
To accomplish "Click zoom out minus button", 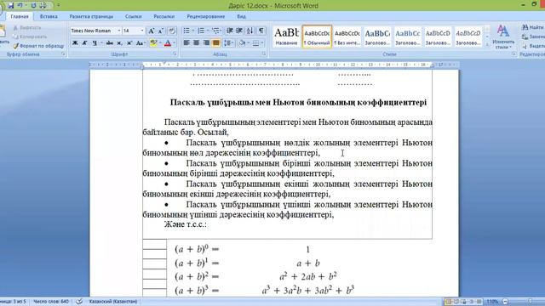I will point(506,302).
